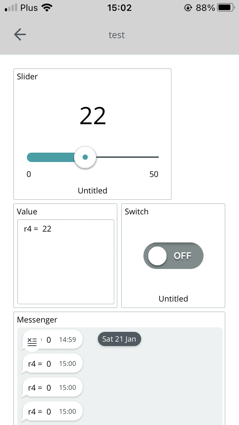
Task: Click the slider's round handle
Action: click(85, 157)
